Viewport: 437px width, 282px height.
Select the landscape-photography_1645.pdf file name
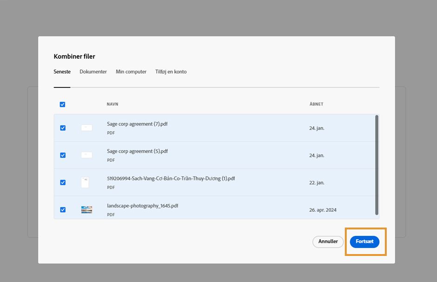142,206
